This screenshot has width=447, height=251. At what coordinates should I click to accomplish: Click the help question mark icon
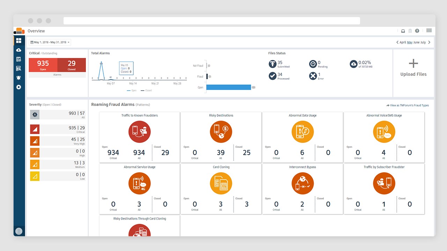click(417, 31)
